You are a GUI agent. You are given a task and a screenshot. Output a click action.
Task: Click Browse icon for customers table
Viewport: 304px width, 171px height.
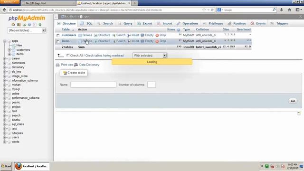pyautogui.click(x=80, y=35)
